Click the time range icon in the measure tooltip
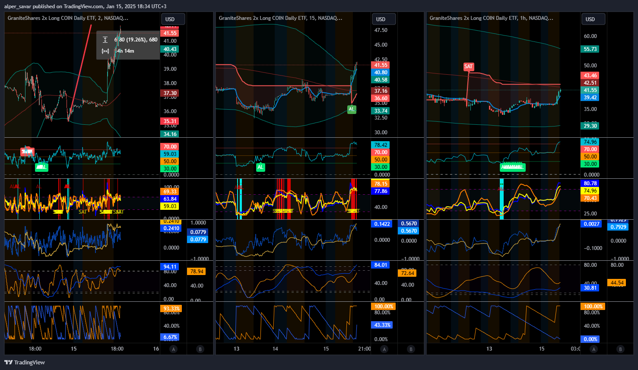The height and width of the screenshot is (370, 638). [105, 51]
